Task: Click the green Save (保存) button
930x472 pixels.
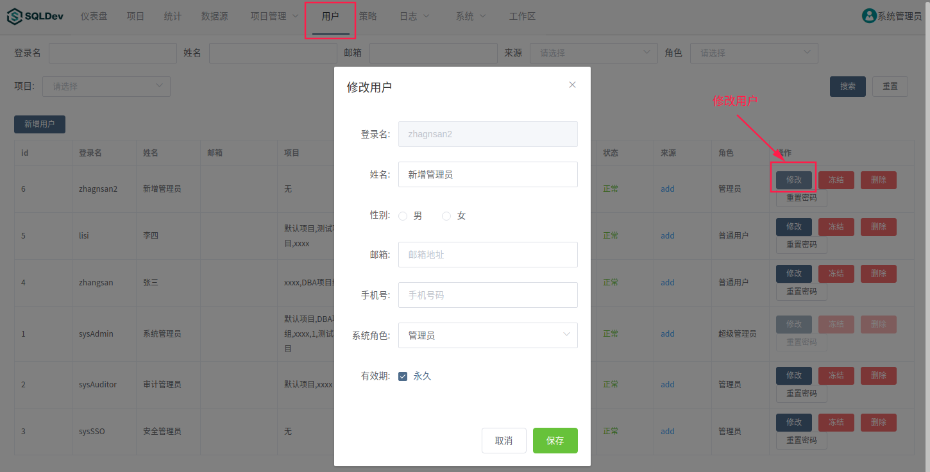Action: click(555, 441)
